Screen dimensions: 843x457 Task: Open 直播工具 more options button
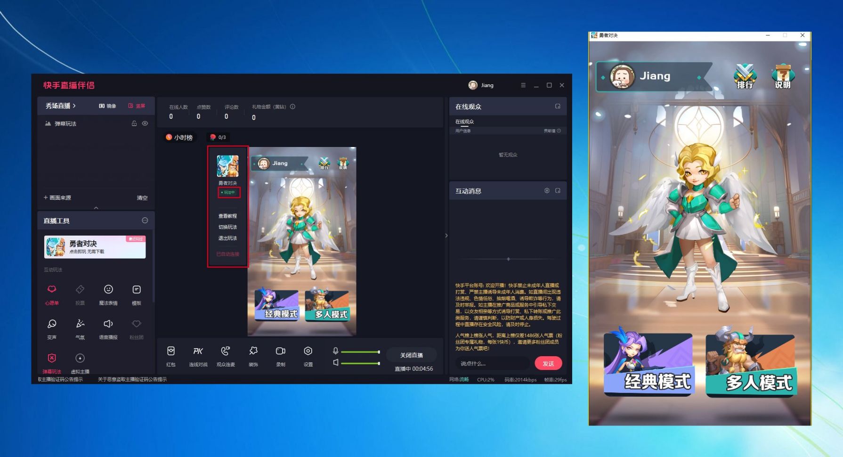point(145,220)
